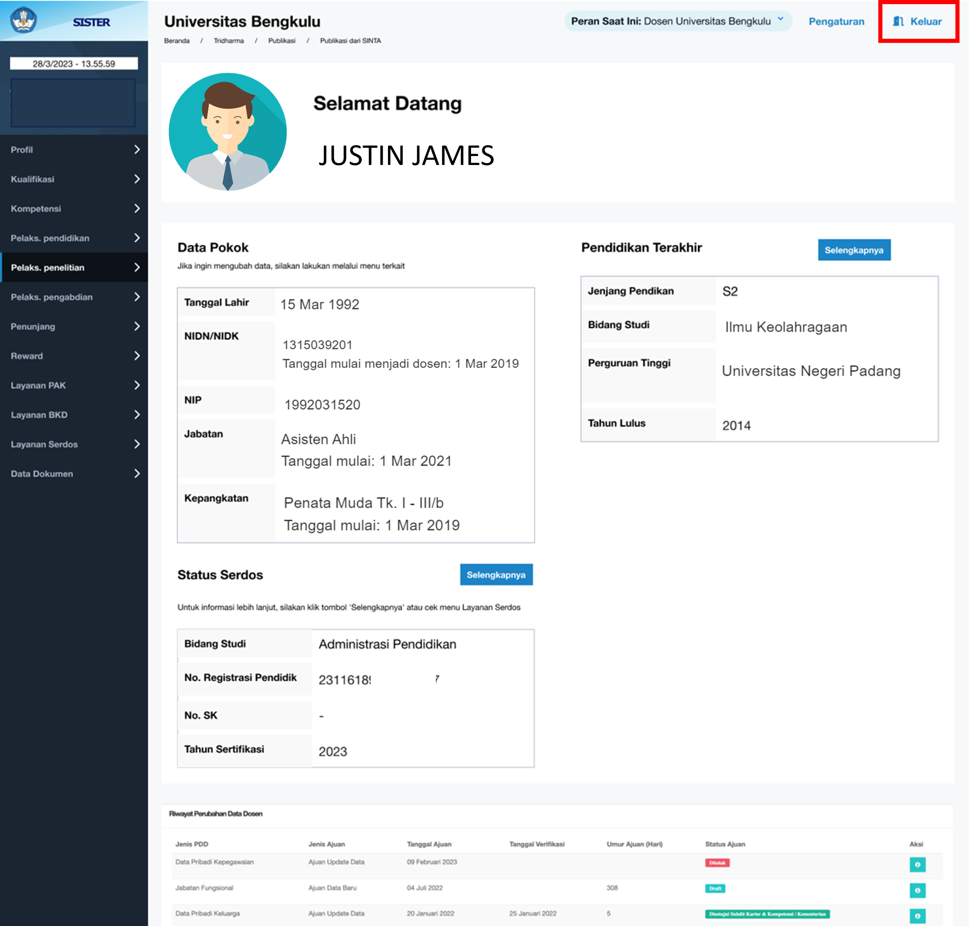Screen dimensions: 969x926
Task: Go to Beranda breadcrumb
Action: coord(177,40)
